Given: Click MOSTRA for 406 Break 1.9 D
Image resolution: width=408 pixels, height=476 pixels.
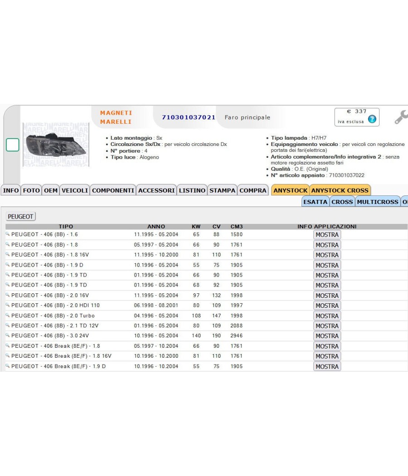Looking at the screenshot, I should tap(327, 366).
